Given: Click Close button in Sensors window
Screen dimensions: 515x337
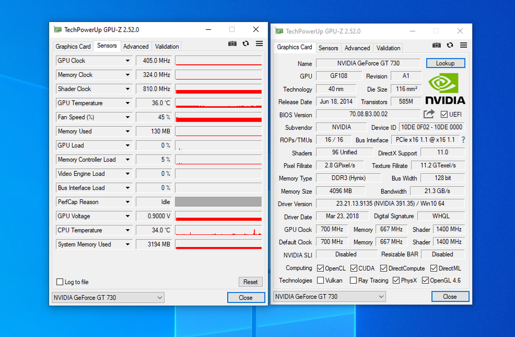Looking at the screenshot, I should click(245, 297).
